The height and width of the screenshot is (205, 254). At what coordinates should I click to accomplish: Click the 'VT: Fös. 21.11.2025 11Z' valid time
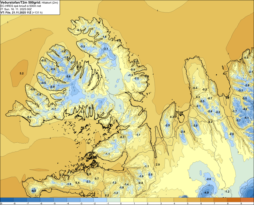point(16,12)
